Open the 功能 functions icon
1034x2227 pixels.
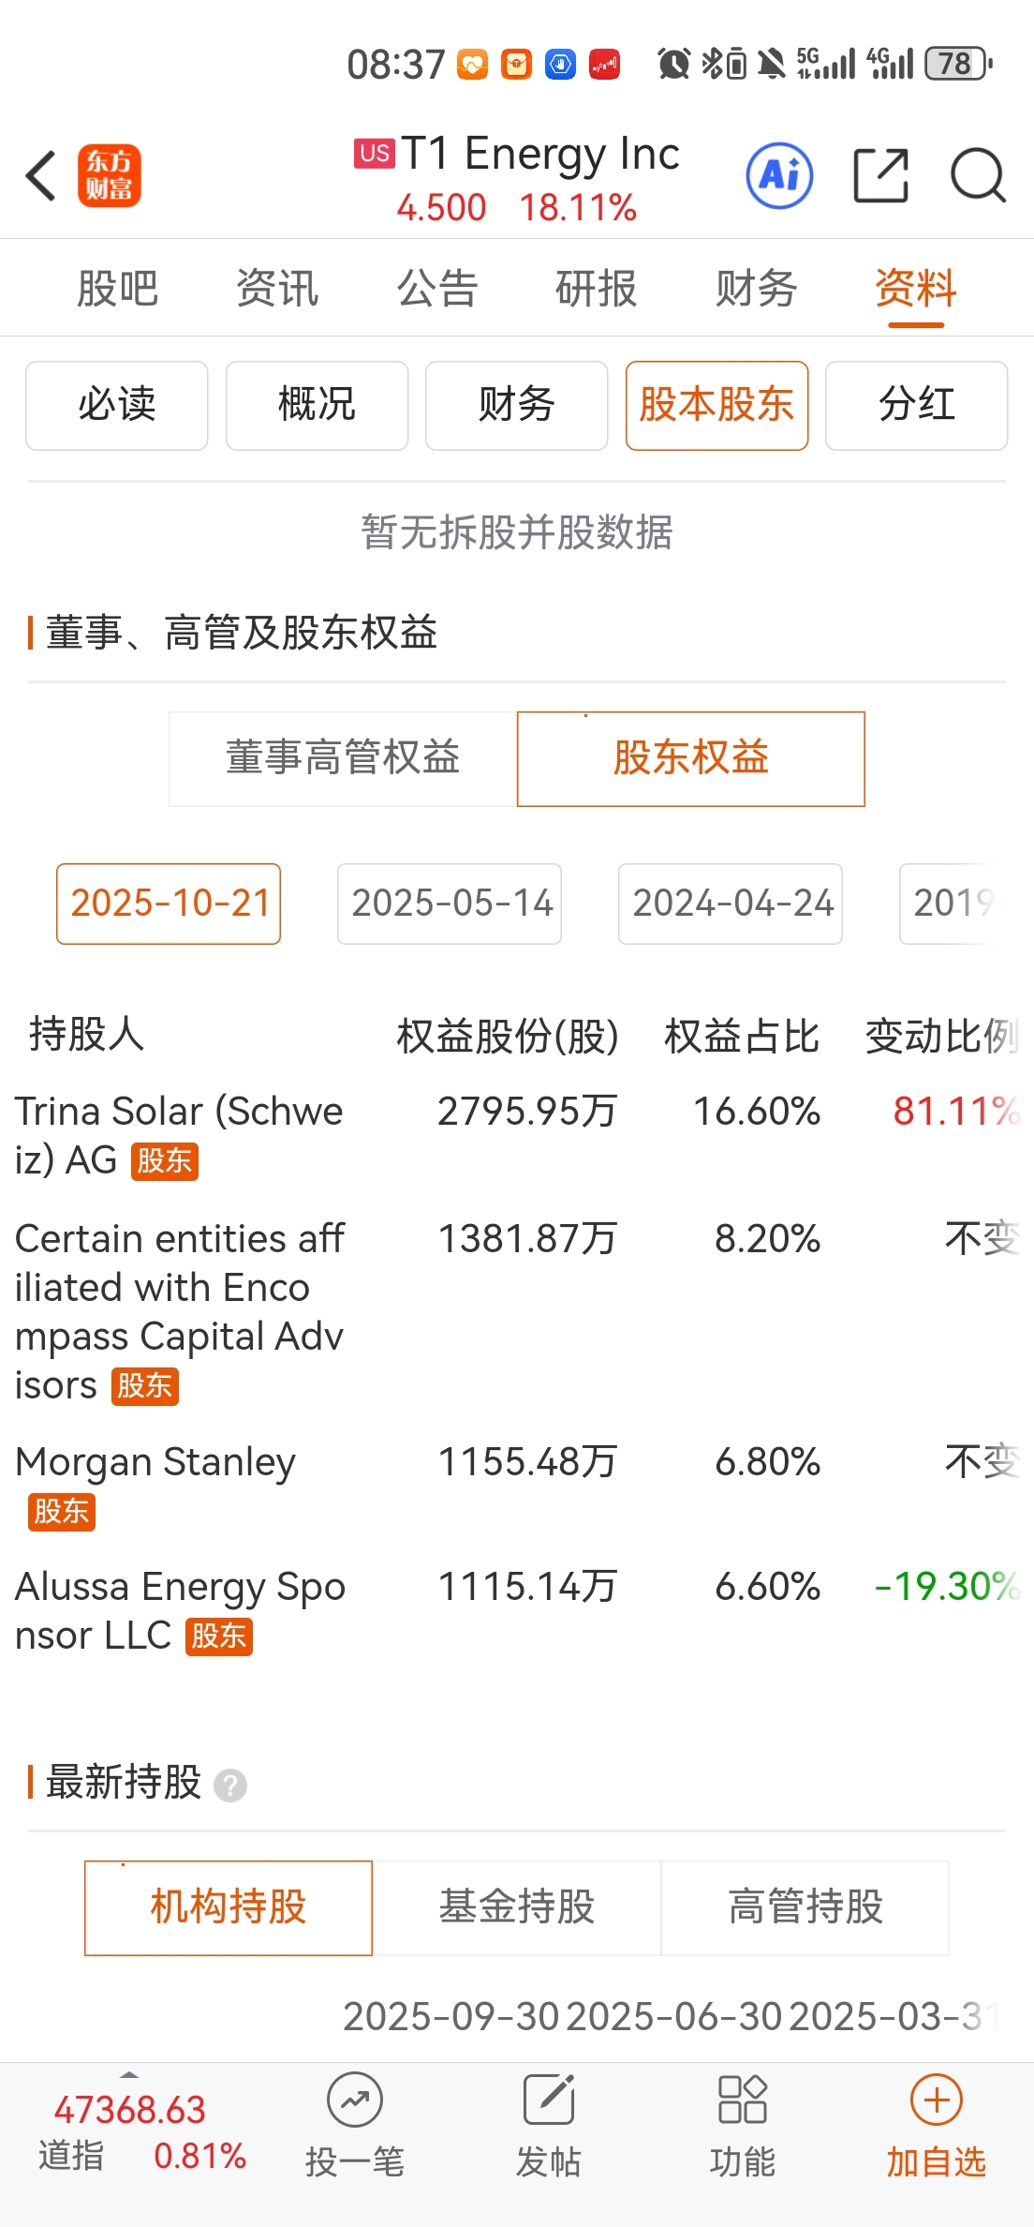pyautogui.click(x=742, y=2100)
